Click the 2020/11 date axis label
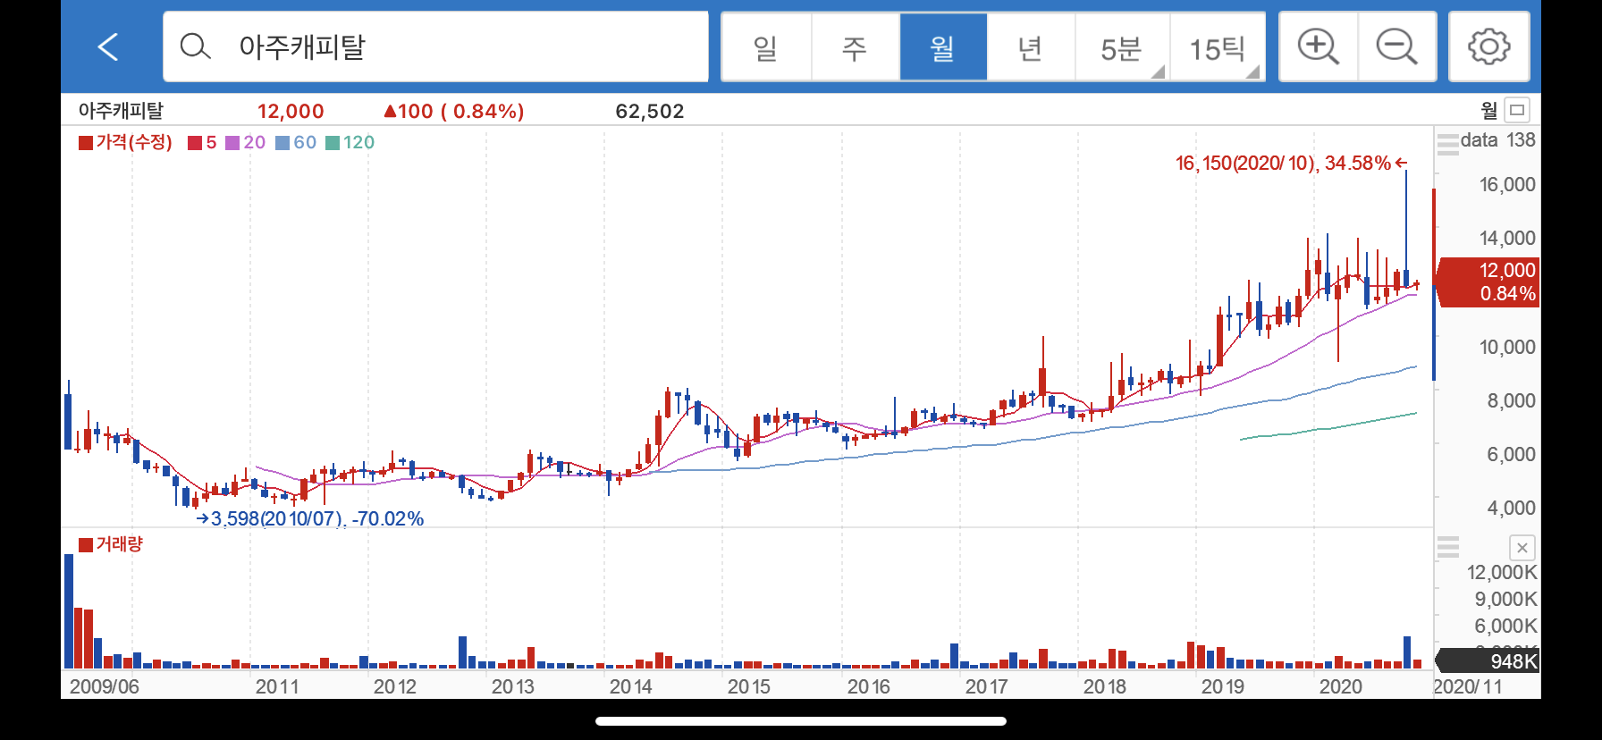 1468,686
